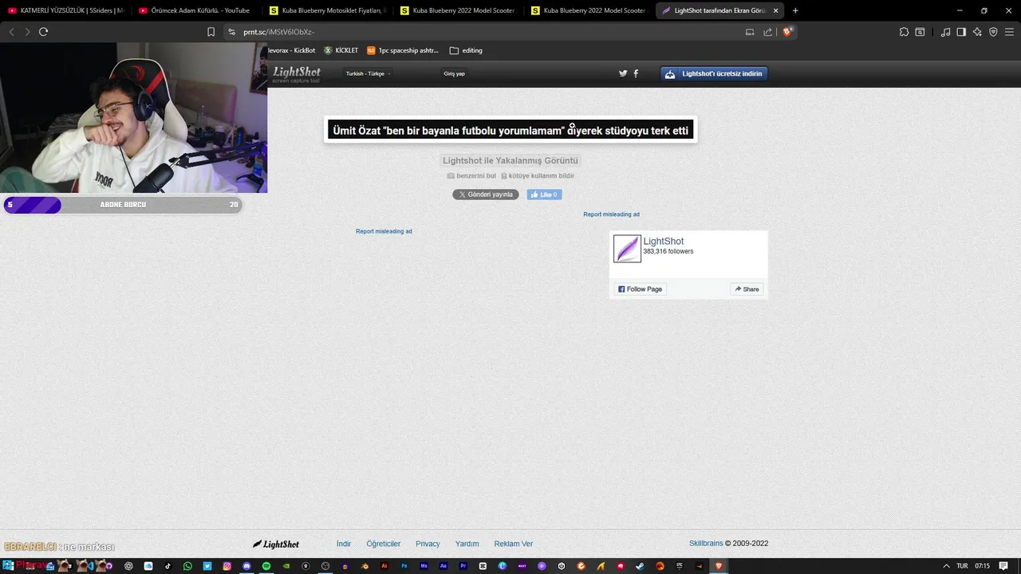Launch Adobe Photoshop from the taskbar
The height and width of the screenshot is (574, 1021).
click(x=404, y=566)
